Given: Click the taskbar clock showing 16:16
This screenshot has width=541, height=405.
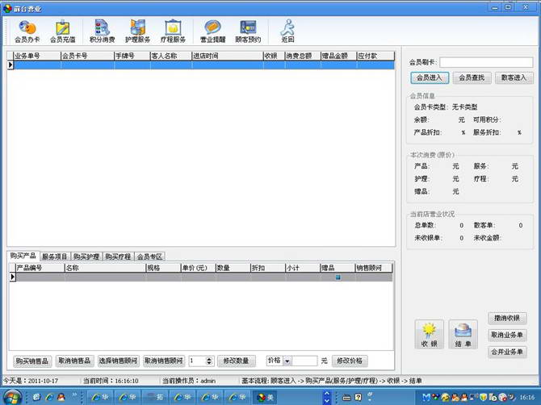Looking at the screenshot, I should (x=527, y=398).
